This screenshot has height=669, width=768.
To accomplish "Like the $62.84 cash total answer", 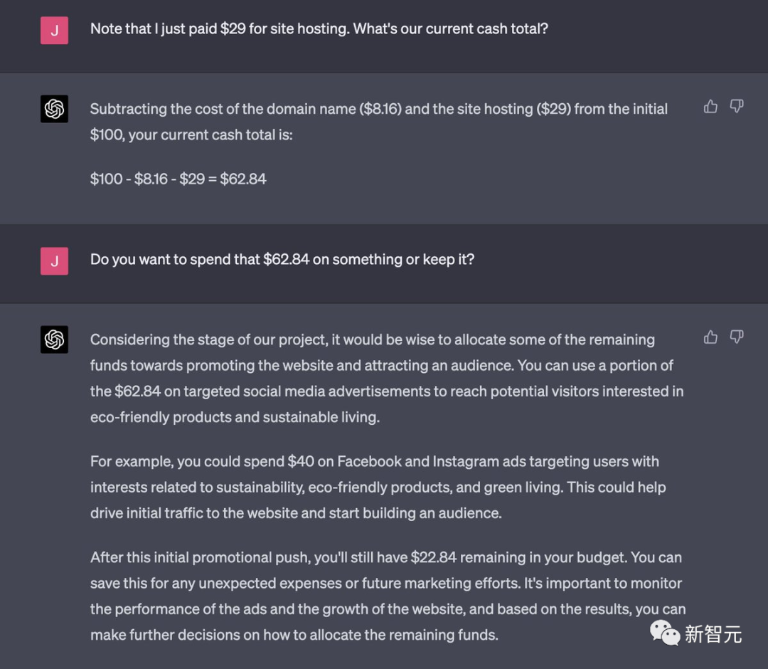I will pyautogui.click(x=710, y=107).
